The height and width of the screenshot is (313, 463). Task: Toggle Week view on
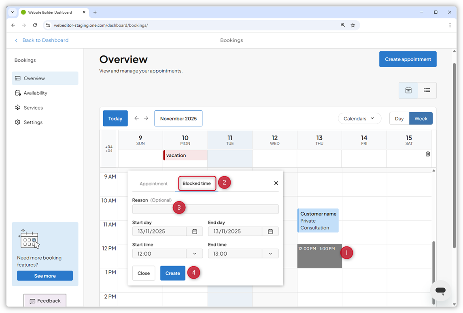[421, 118]
